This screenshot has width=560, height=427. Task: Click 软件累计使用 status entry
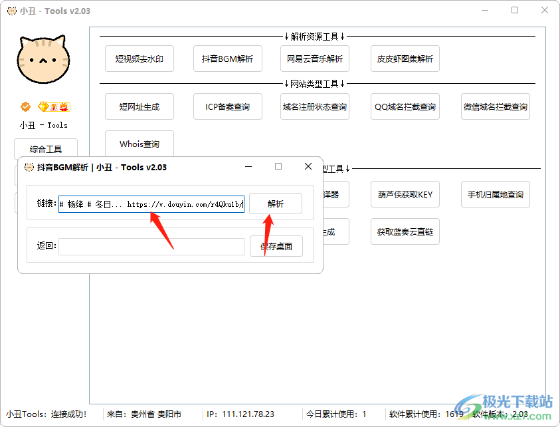point(426,414)
